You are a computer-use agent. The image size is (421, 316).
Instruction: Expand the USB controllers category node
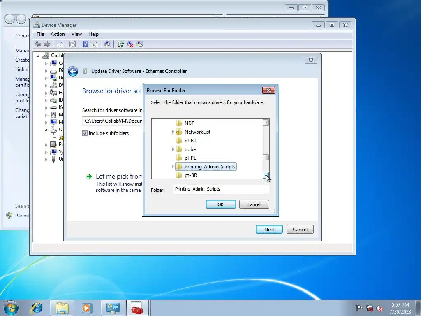[x=46, y=159]
